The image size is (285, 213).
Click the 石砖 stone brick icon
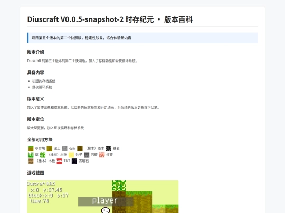pyautogui.click(x=87, y=155)
